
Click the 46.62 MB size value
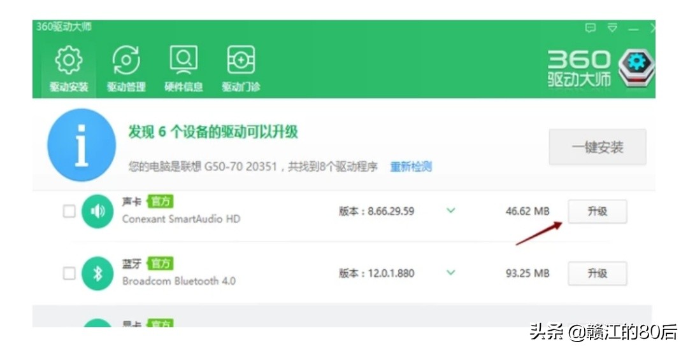[527, 211]
